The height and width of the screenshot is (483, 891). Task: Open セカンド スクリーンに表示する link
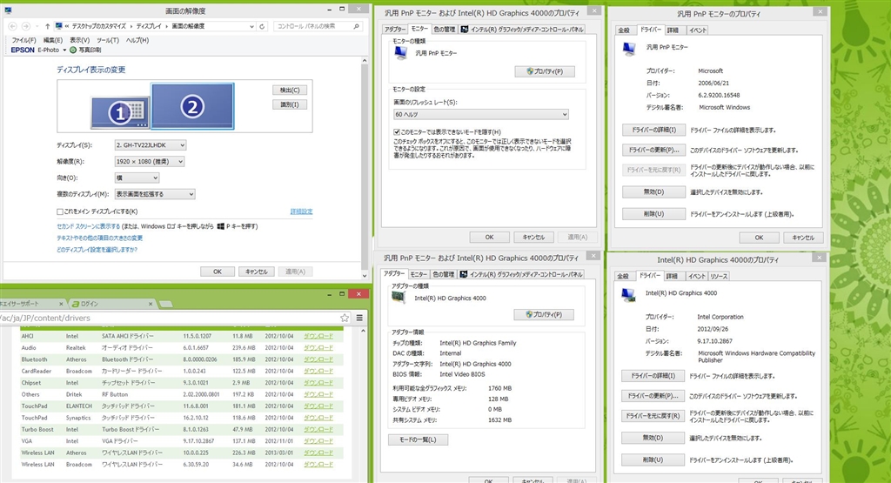88,226
